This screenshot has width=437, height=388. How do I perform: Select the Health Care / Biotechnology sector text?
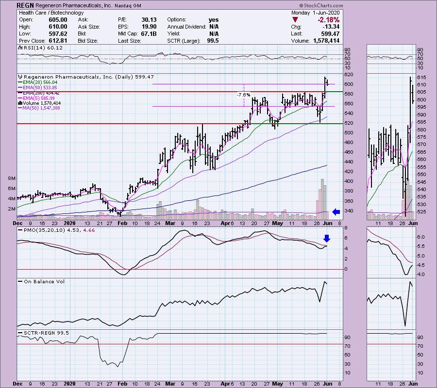click(51, 13)
